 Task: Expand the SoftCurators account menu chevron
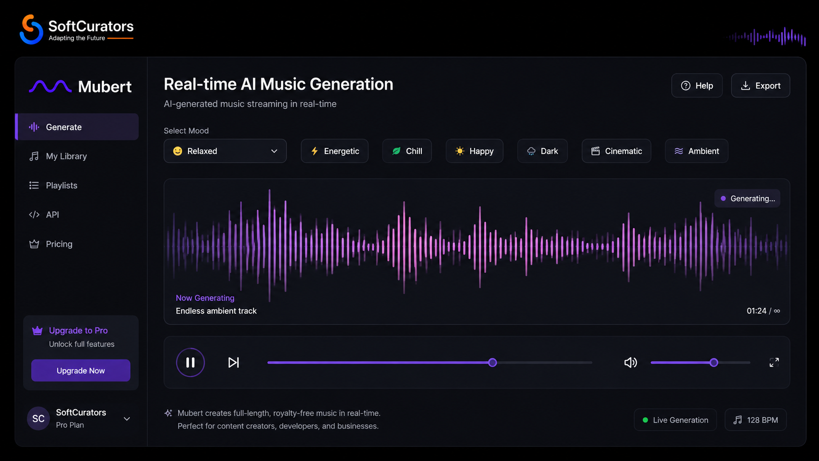tap(127, 419)
